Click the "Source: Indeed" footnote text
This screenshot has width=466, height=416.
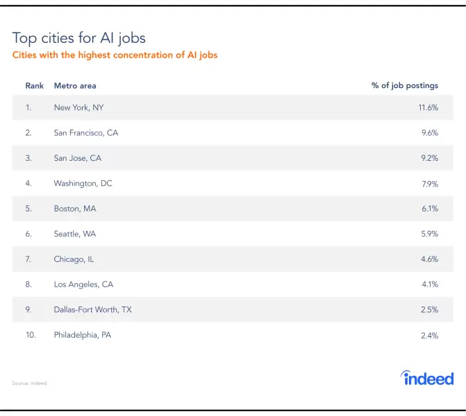[29, 383]
